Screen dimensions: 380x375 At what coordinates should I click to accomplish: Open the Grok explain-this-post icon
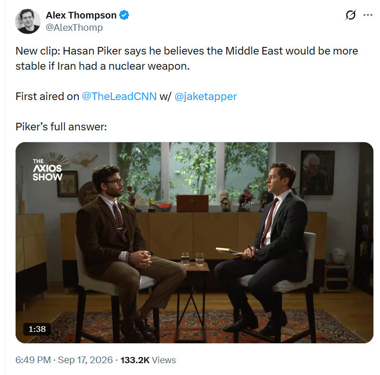[x=351, y=15]
